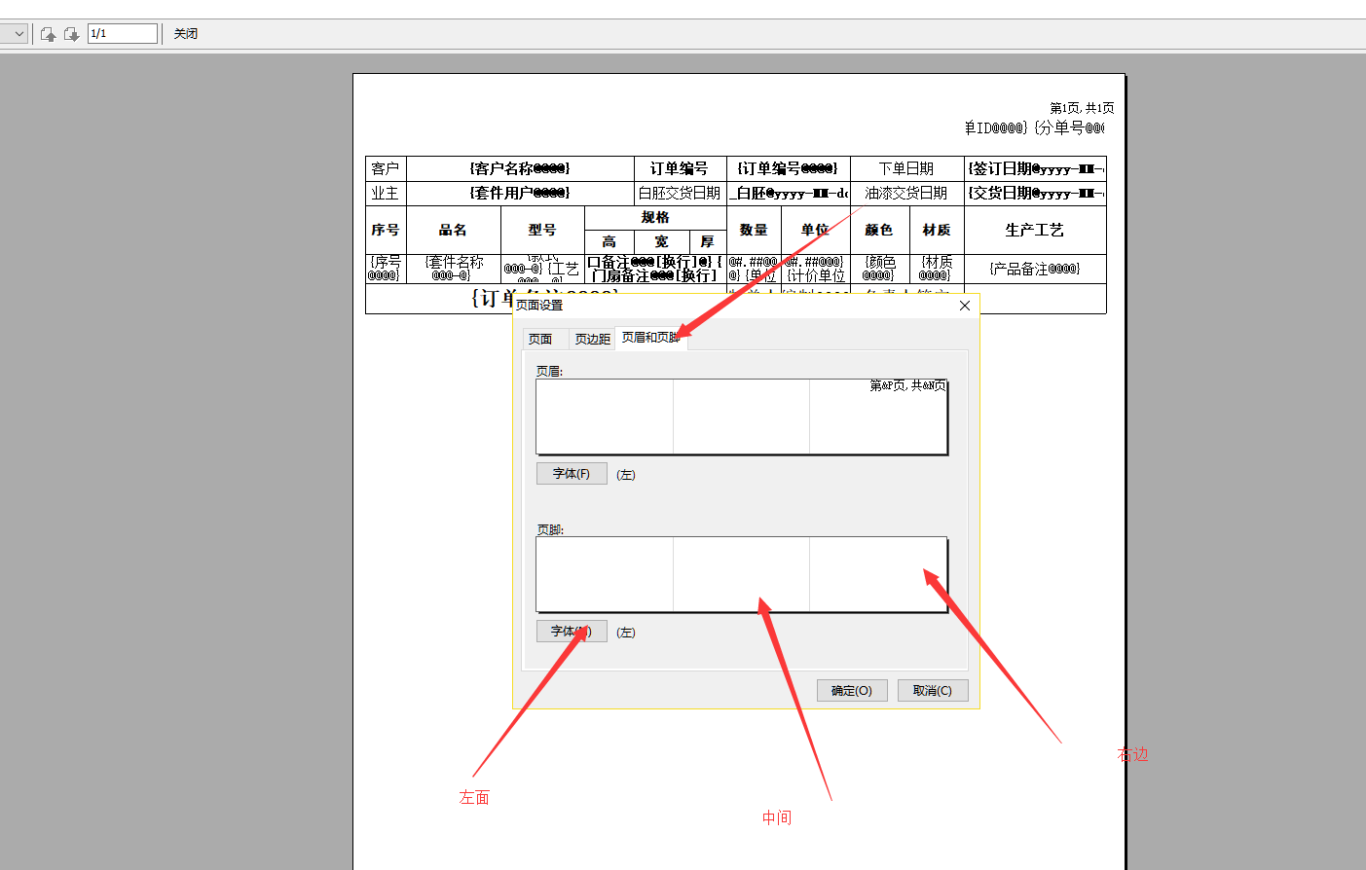The width and height of the screenshot is (1366, 870).
Task: Click the 页面设置 dialog title bar
Action: 730,306
